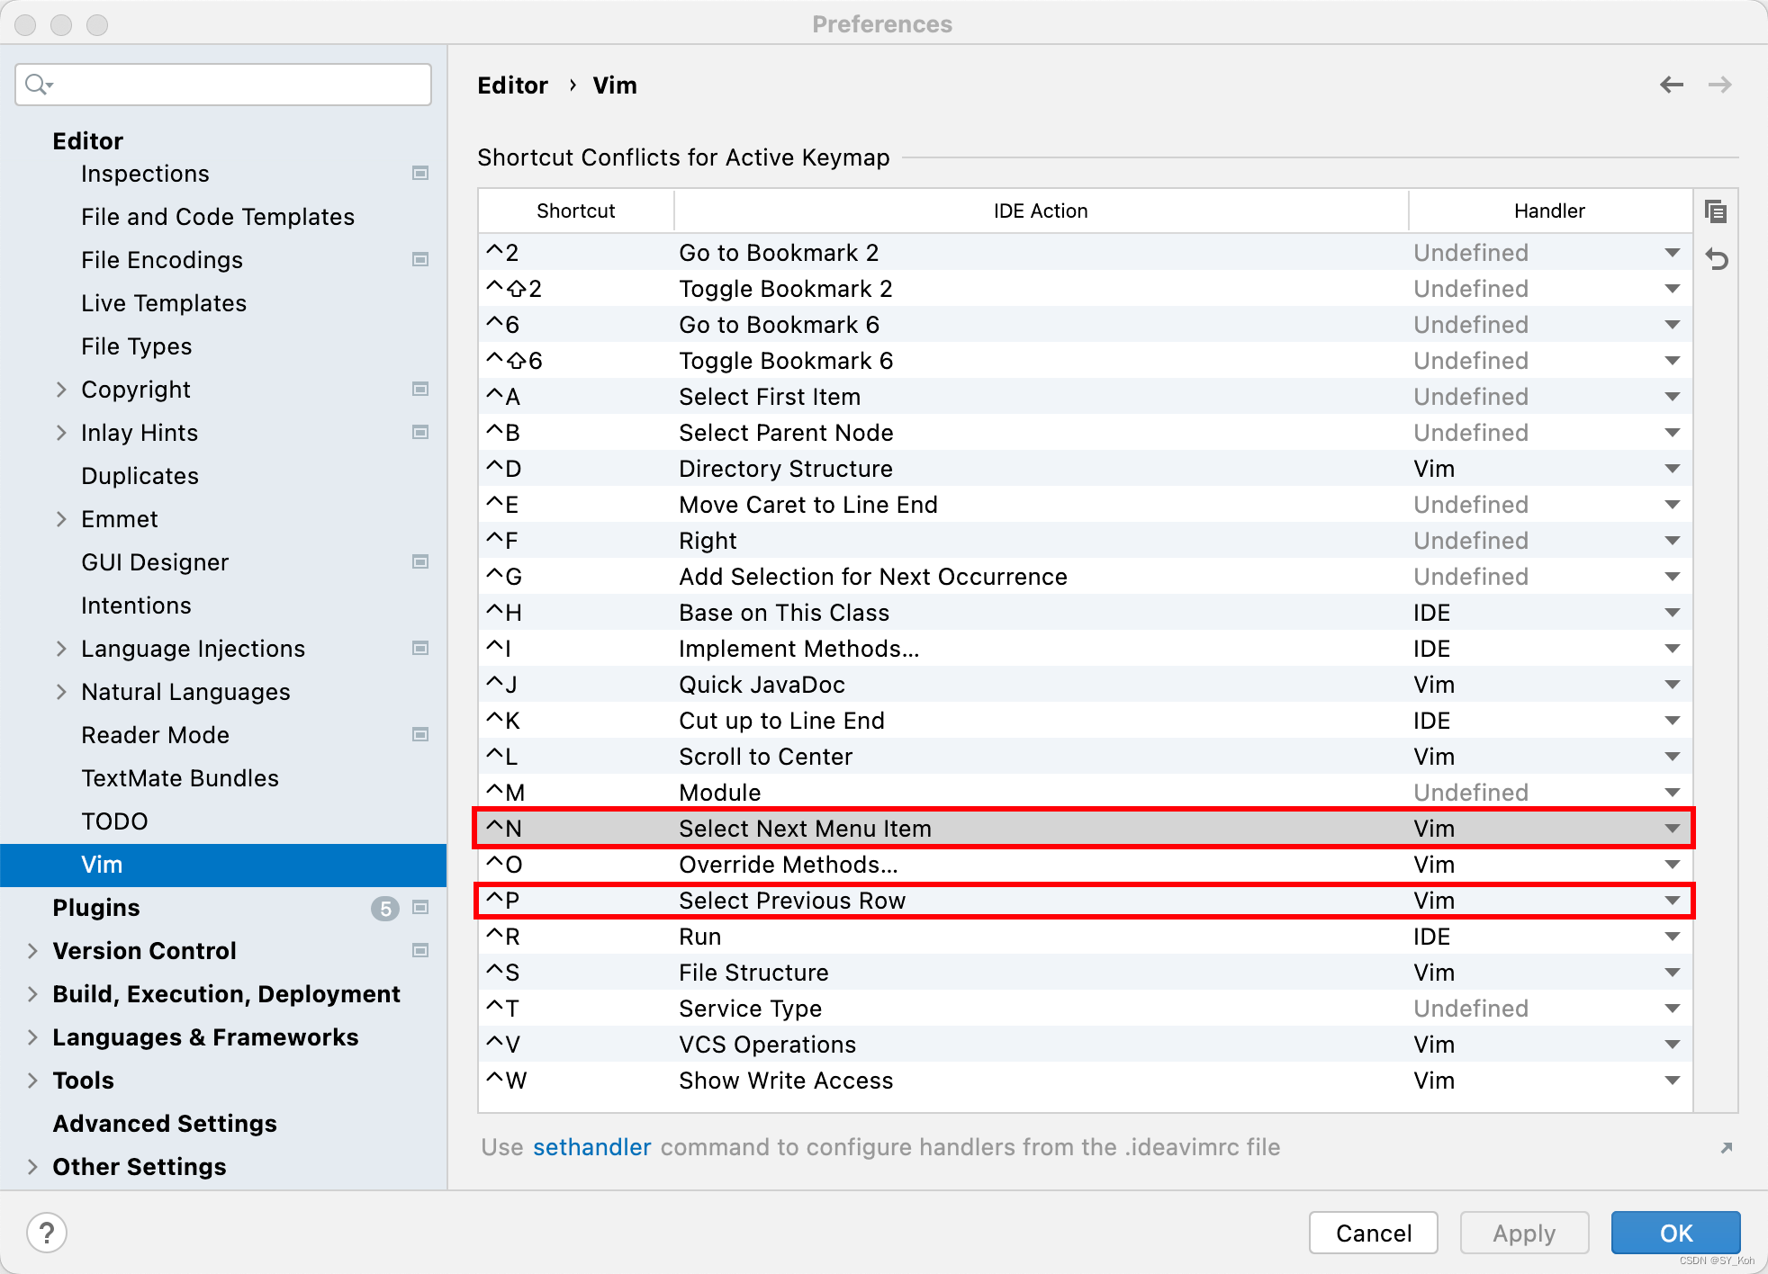Open the Advanced Settings page
Screen dimensions: 1768x1274
(165, 1124)
